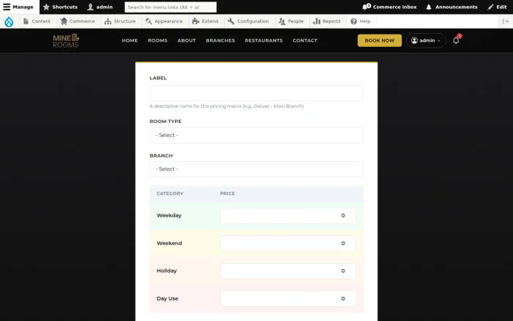Screen dimensions: 513x321
Task: Open the Reports admin menu
Action: click(327, 21)
